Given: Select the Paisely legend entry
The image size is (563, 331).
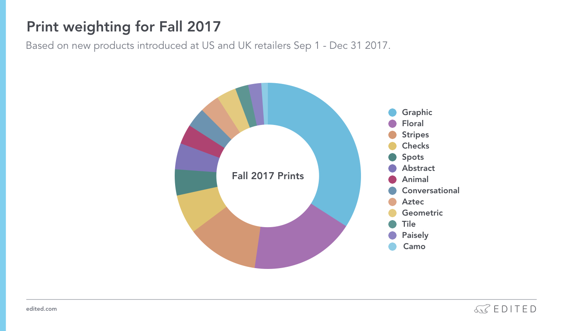Looking at the screenshot, I should 409,235.
